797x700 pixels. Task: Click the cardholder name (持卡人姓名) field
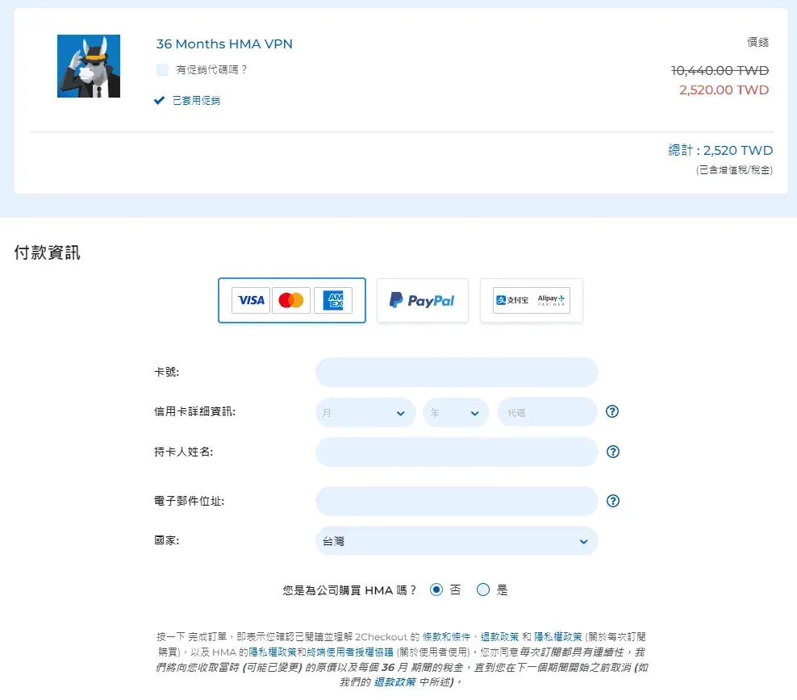tap(457, 452)
